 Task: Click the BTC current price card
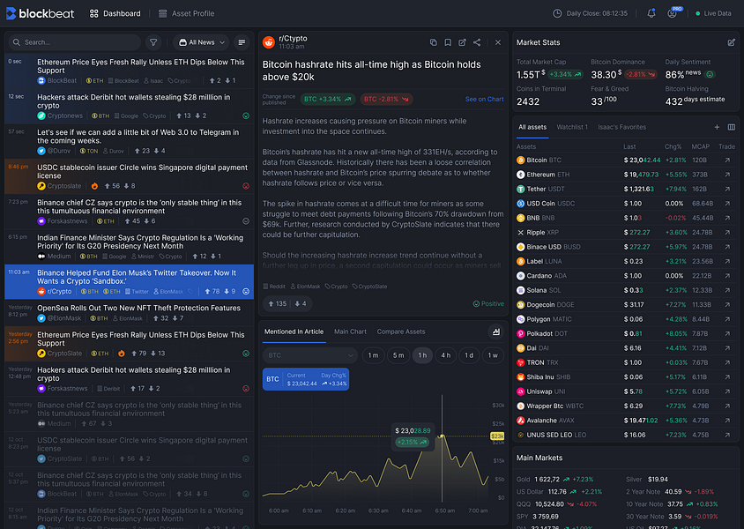(x=306, y=379)
